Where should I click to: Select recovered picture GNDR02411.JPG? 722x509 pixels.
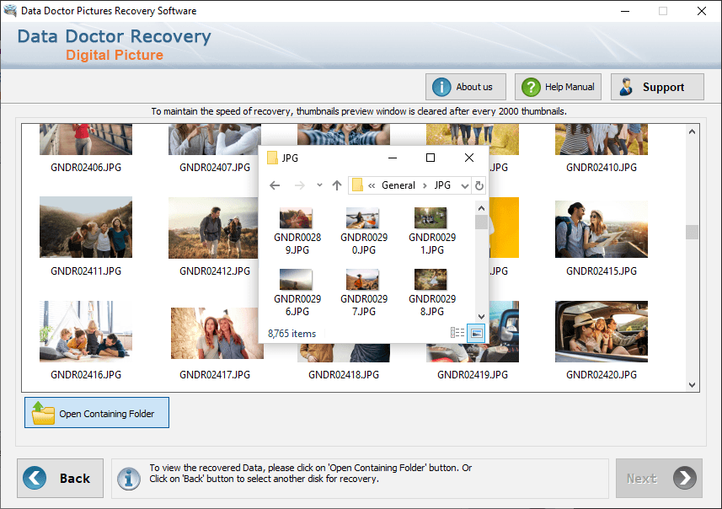tap(86, 227)
